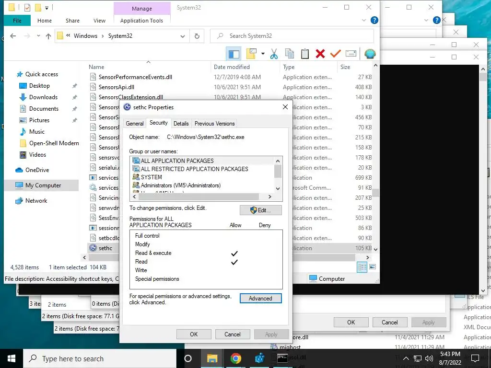Open the Home ribbon tab
The height and width of the screenshot is (368, 491).
45,21
